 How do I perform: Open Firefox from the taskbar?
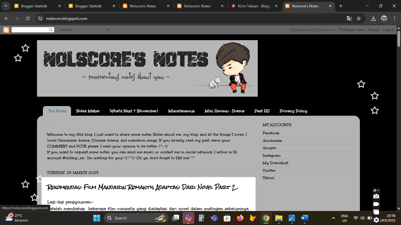(x=240, y=218)
